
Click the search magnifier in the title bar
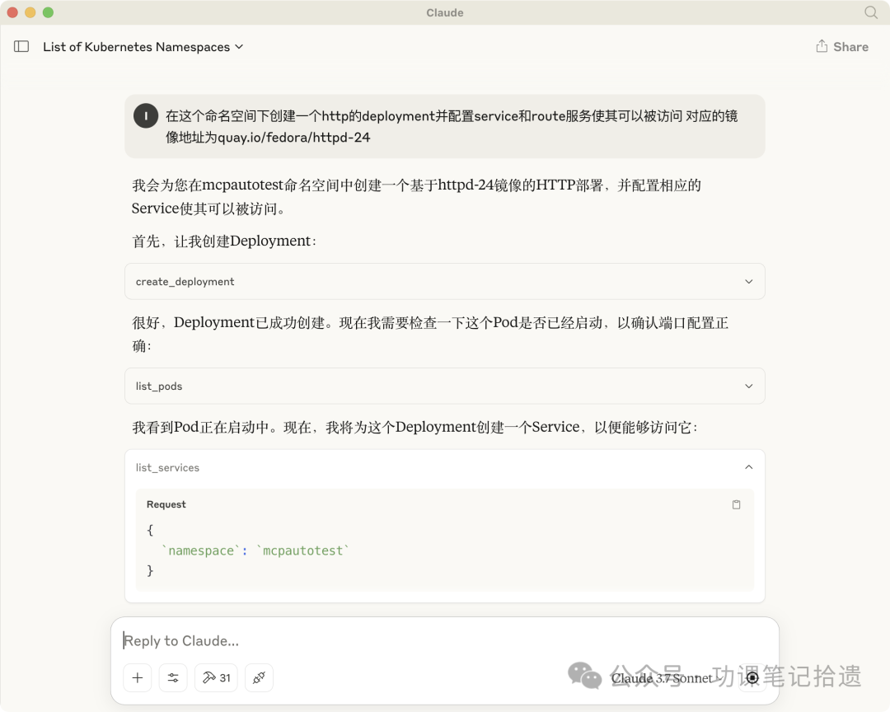[x=870, y=12]
